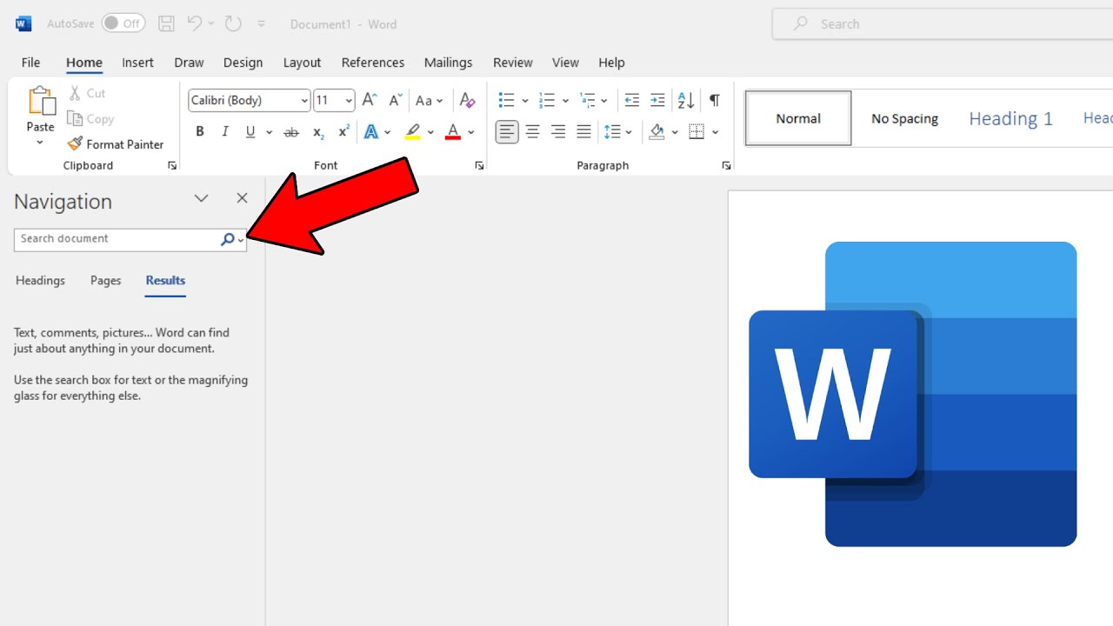Open the font size dropdown
The image size is (1113, 626).
pos(349,101)
